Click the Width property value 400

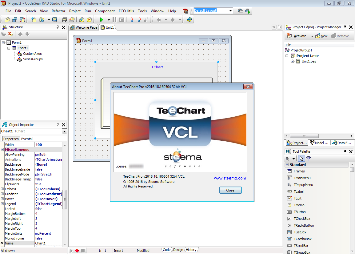click(48, 145)
